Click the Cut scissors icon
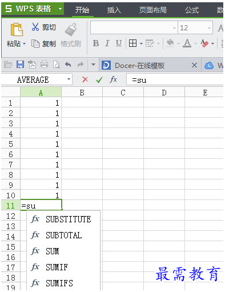225x292 pixels. pos(35,27)
